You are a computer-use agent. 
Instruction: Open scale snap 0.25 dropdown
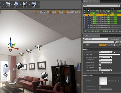[69, 12]
